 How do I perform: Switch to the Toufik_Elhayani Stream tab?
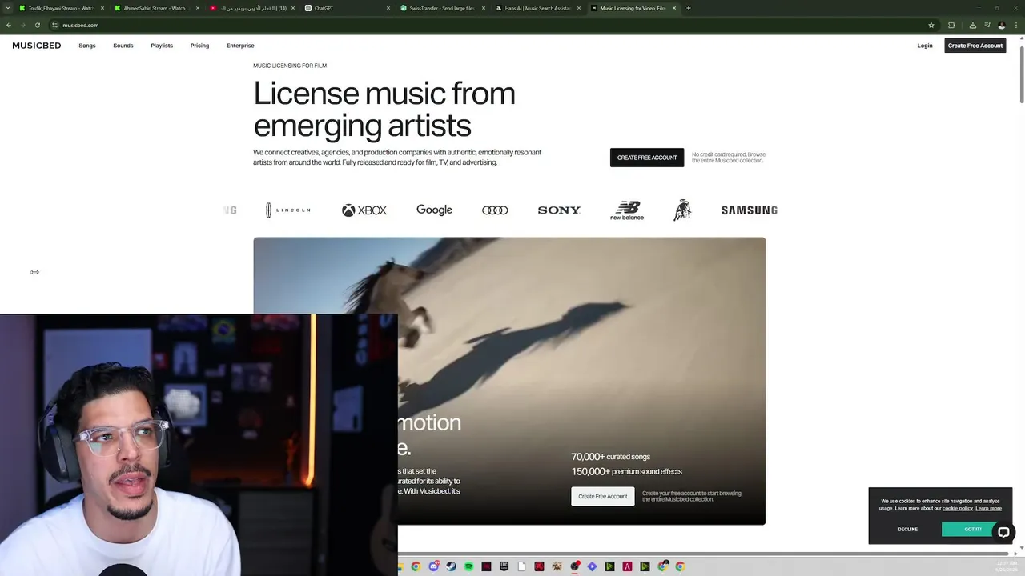tap(61, 8)
